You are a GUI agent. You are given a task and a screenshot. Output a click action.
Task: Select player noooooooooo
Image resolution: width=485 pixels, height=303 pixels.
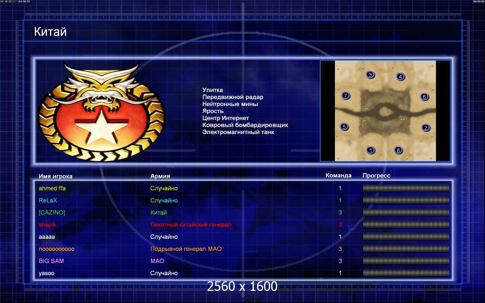point(57,249)
